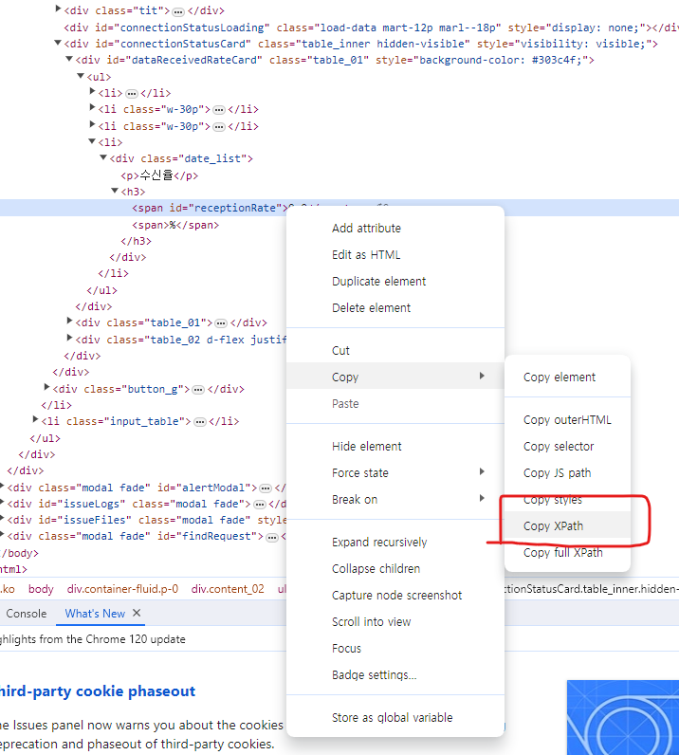679x755 pixels.
Task: Open Badge settings… entry
Action: point(395,674)
